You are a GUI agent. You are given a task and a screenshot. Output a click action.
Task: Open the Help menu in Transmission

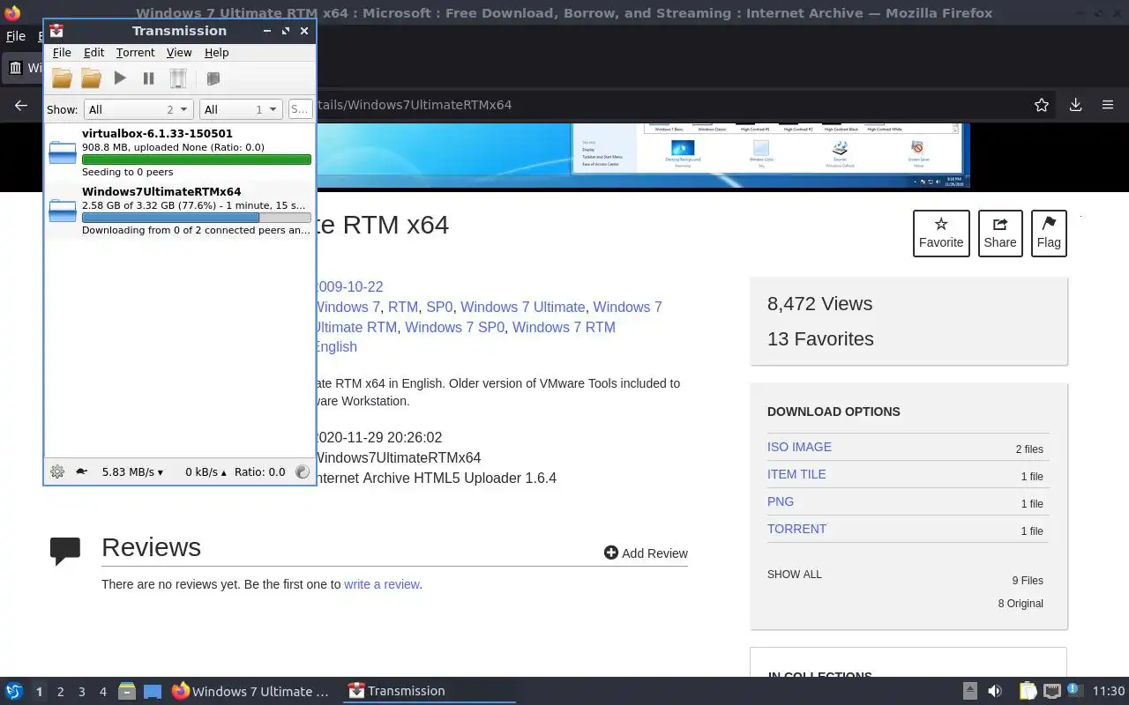click(216, 53)
